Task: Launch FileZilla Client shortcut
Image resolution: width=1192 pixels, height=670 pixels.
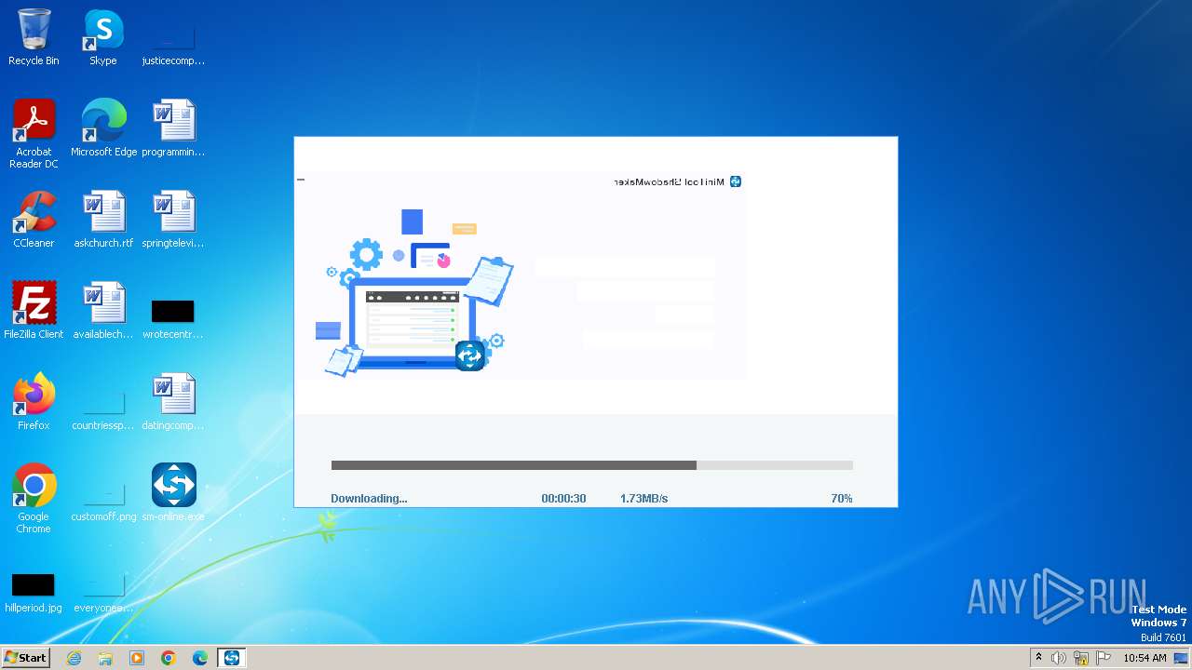Action: point(34,311)
